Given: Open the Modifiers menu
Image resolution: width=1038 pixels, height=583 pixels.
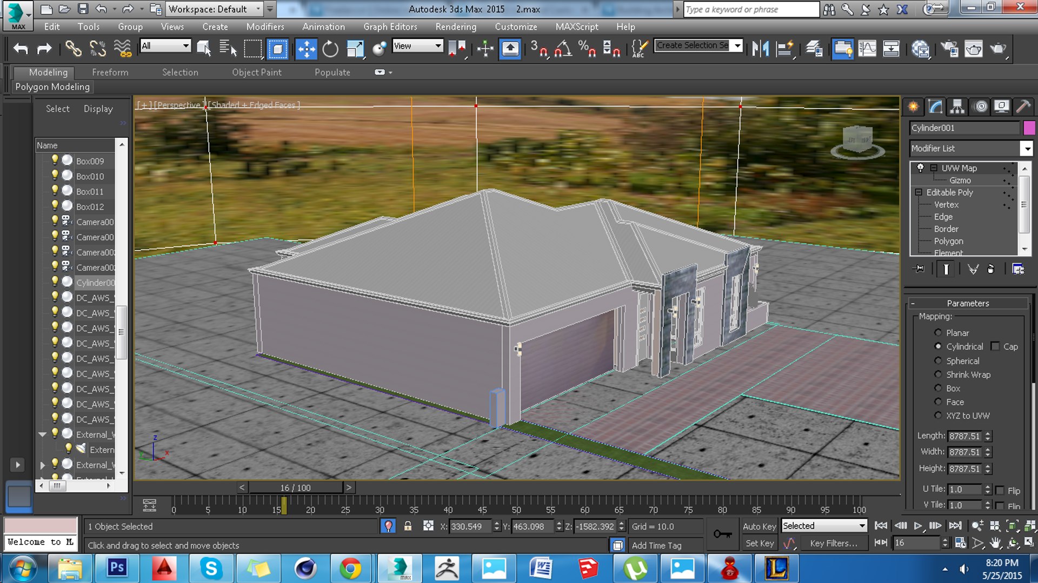Looking at the screenshot, I should [265, 26].
